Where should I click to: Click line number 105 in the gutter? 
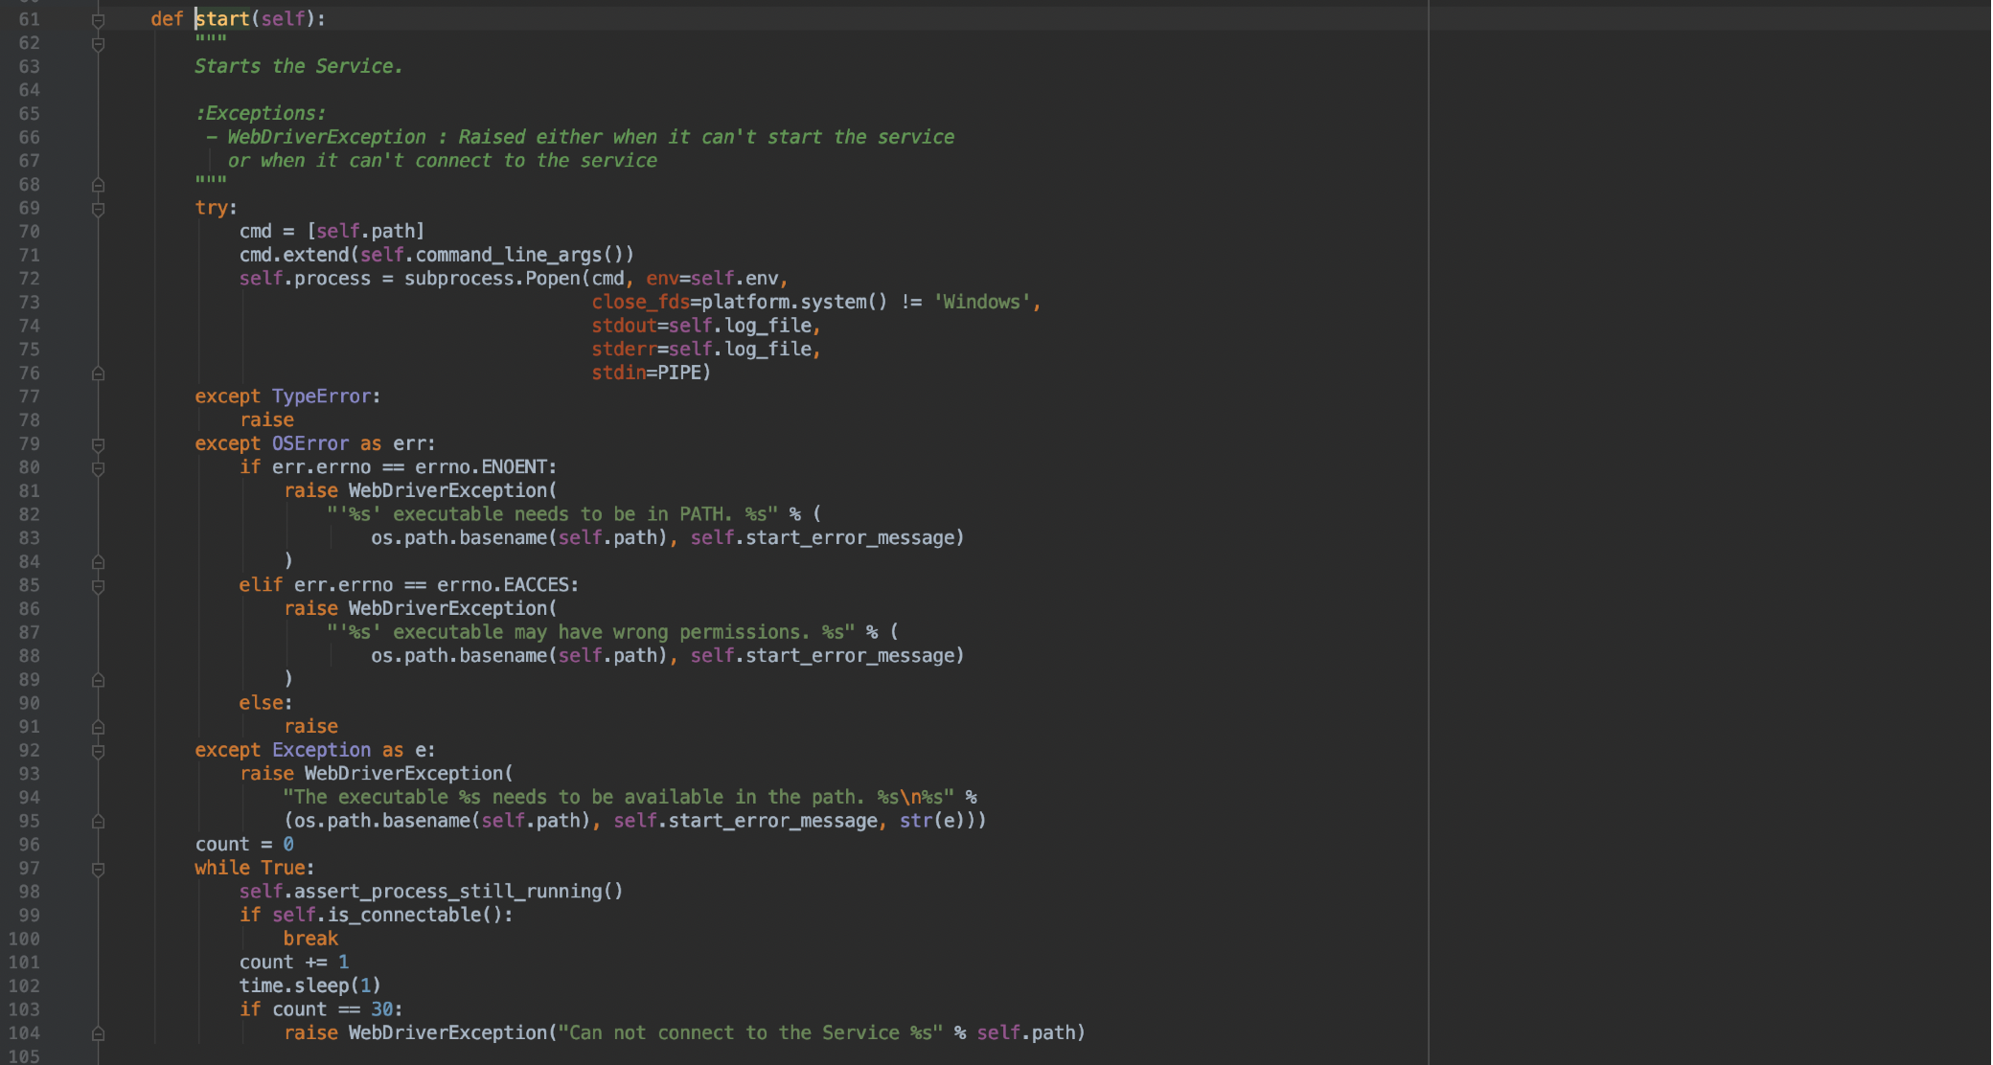pyautogui.click(x=24, y=1056)
